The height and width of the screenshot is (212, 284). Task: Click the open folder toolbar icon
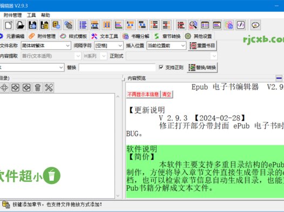21,25
